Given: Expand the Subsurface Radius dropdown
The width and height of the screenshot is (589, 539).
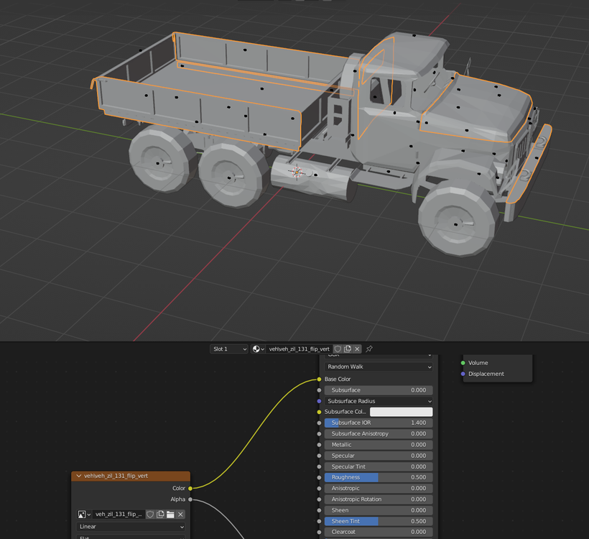Looking at the screenshot, I should point(379,401).
